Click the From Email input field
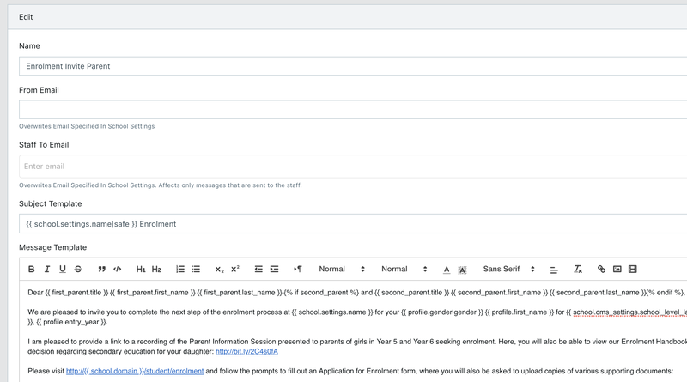The width and height of the screenshot is (687, 382). (353, 110)
